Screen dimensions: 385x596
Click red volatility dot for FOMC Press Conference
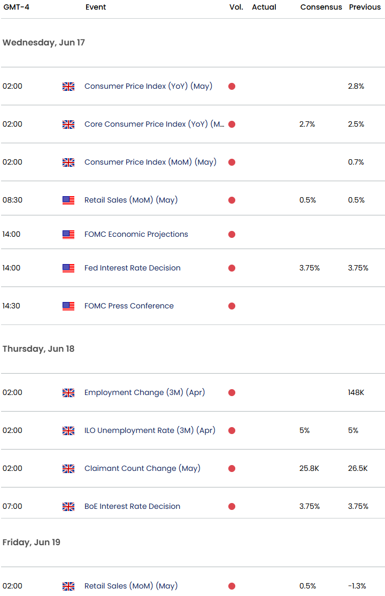pyautogui.click(x=232, y=306)
